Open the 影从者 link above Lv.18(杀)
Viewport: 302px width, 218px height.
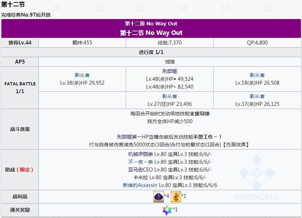tap(257, 75)
